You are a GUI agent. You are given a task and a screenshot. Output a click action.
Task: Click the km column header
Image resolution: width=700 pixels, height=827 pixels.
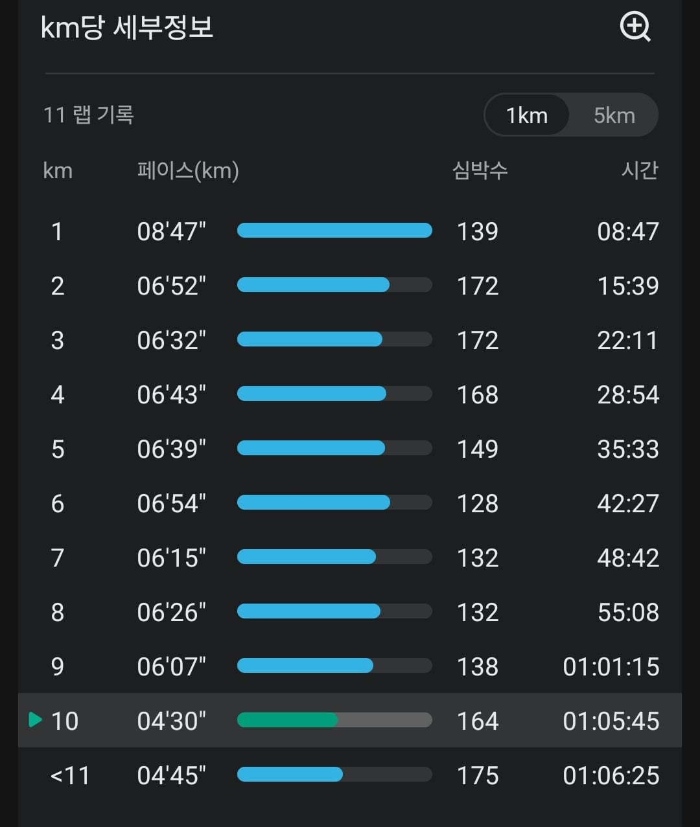(58, 171)
